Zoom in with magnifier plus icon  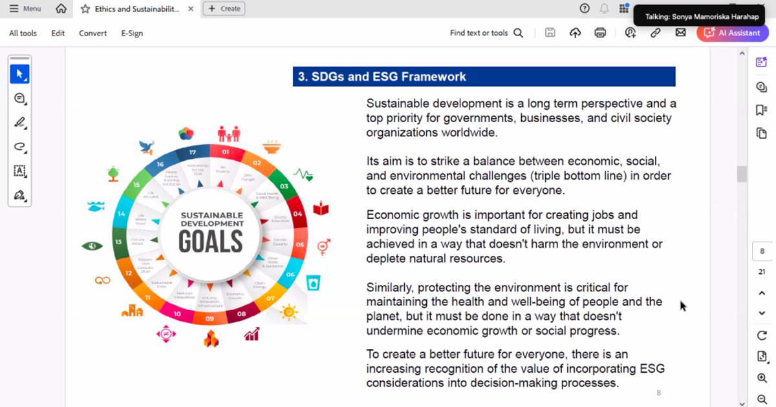[762, 379]
